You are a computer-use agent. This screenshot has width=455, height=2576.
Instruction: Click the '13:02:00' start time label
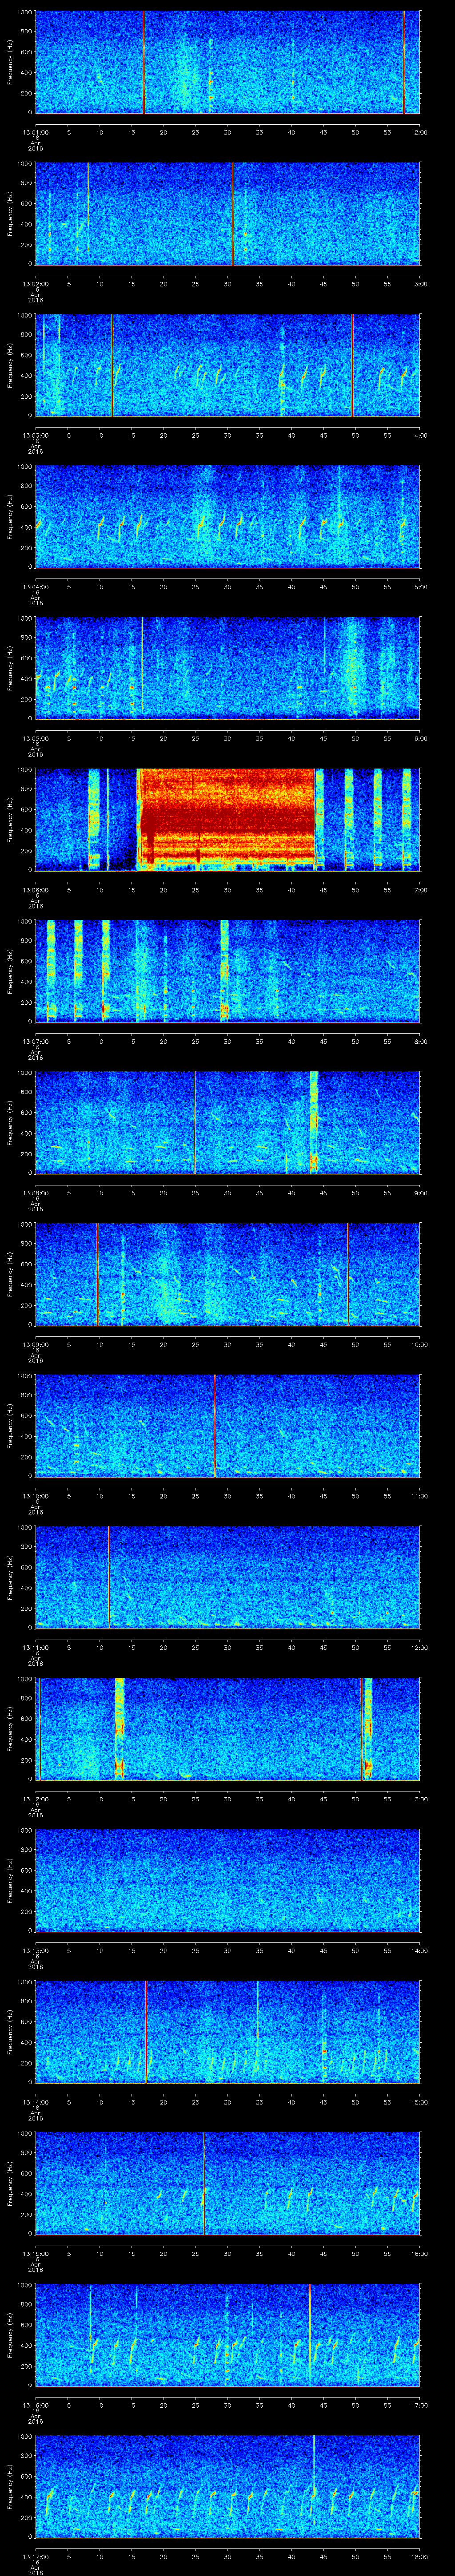point(35,284)
